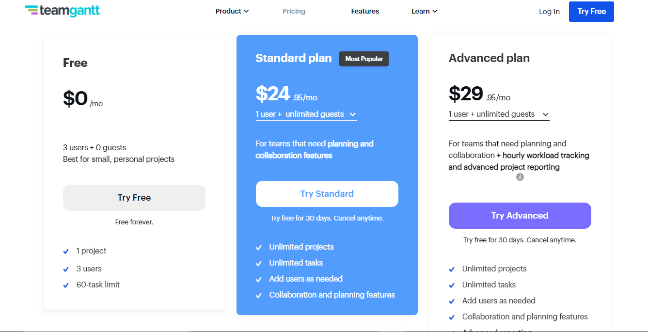
Task: Click the checkmark beside Advanced "Unlimited projects"
Action: pos(452,269)
